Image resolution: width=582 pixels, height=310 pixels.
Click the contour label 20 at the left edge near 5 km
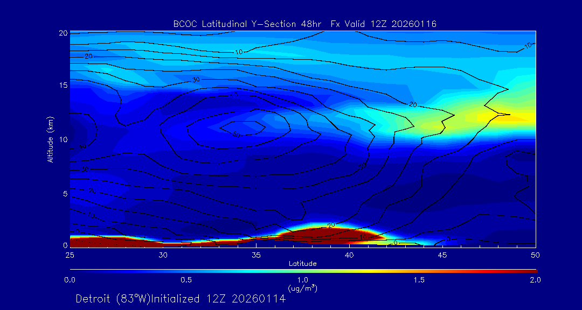tap(93, 191)
